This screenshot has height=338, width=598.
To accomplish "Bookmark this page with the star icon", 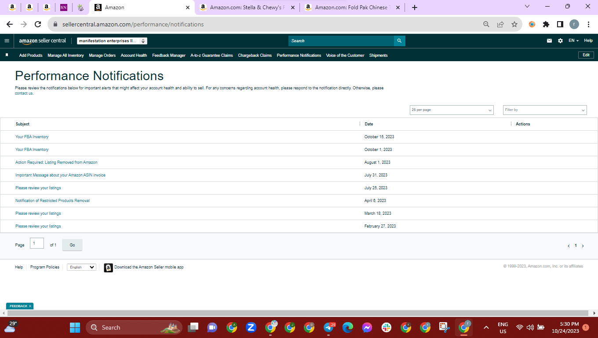I will coord(514,24).
